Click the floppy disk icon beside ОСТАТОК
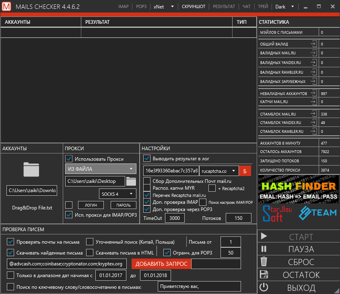The width and height of the screenshot is (340, 294). coord(264,275)
